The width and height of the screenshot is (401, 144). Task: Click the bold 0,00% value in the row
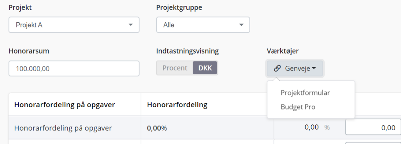click(157, 128)
